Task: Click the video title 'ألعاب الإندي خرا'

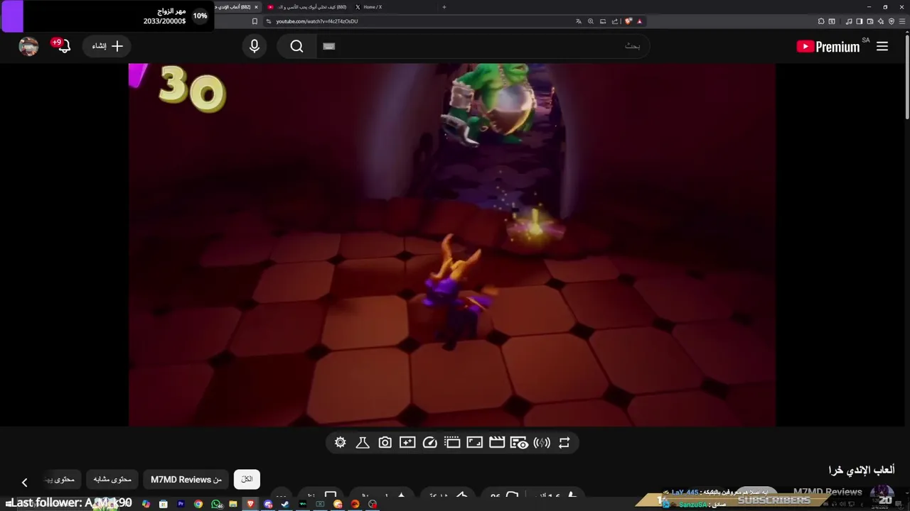Action: [862, 470]
